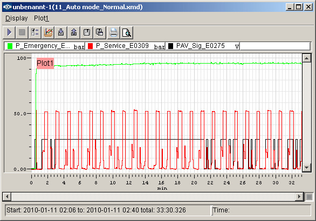Click the download import arrow icon
This screenshot has height=221, width=316.
(60, 32)
